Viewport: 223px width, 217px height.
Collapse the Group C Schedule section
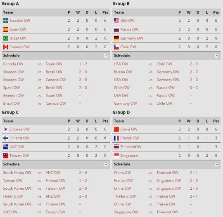(106, 165)
